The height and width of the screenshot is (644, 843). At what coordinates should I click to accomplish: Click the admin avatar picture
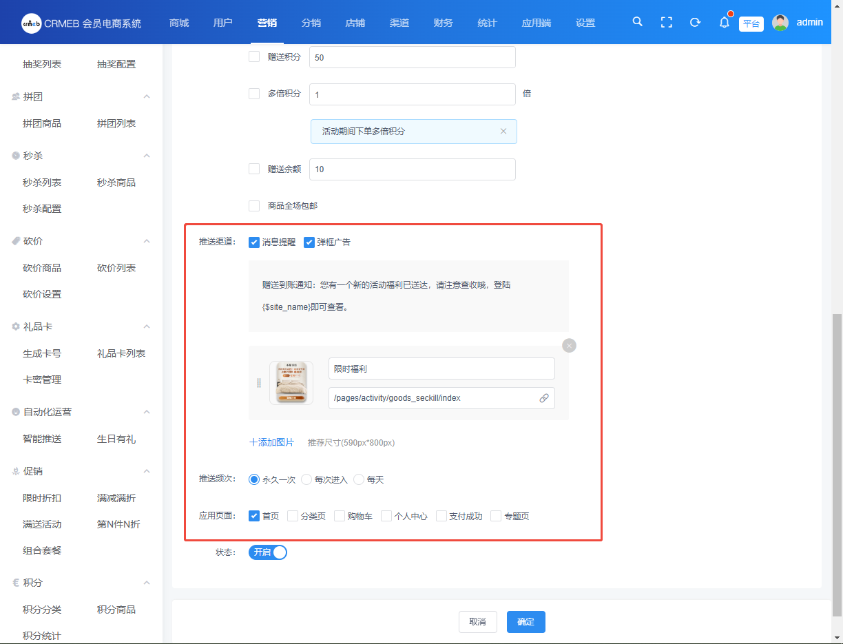point(780,22)
